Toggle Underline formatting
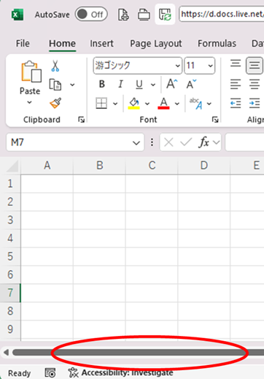264x379 pixels. point(139,85)
